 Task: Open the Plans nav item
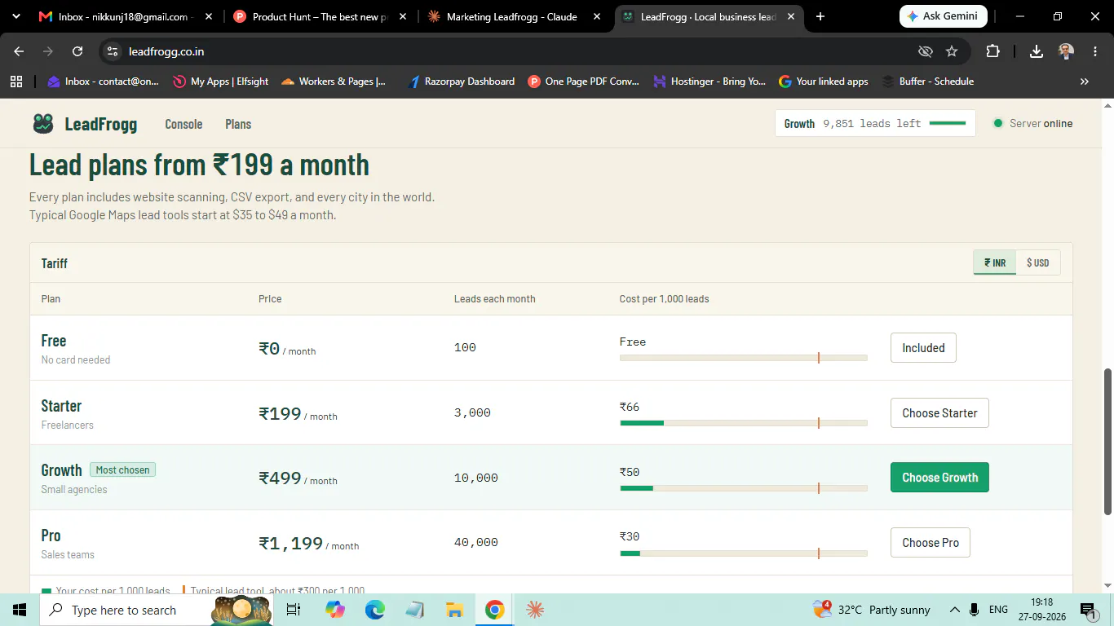[238, 124]
